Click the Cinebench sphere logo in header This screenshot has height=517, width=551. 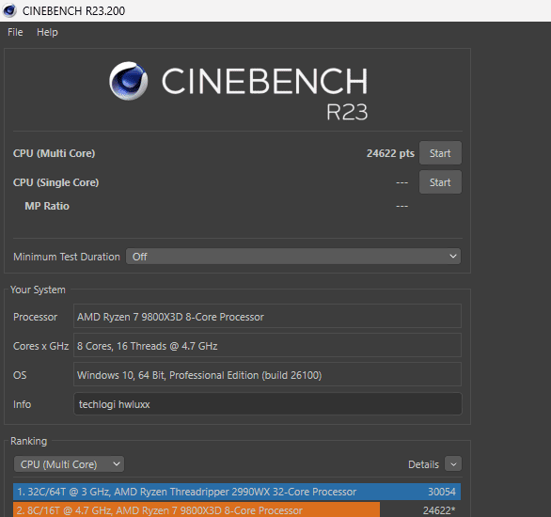128,81
